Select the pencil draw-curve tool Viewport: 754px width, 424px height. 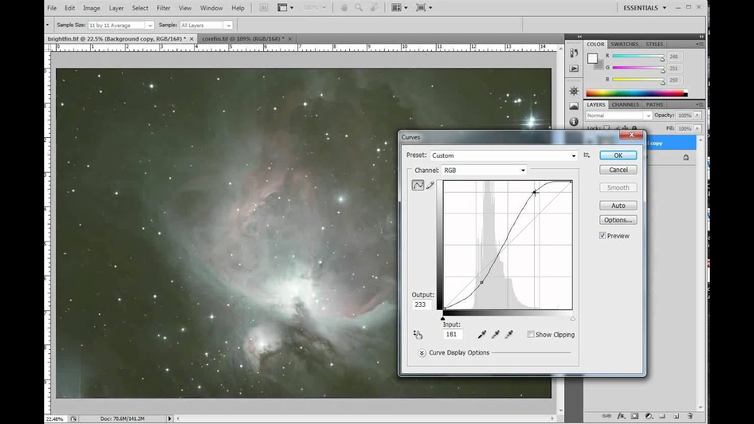[x=430, y=185]
